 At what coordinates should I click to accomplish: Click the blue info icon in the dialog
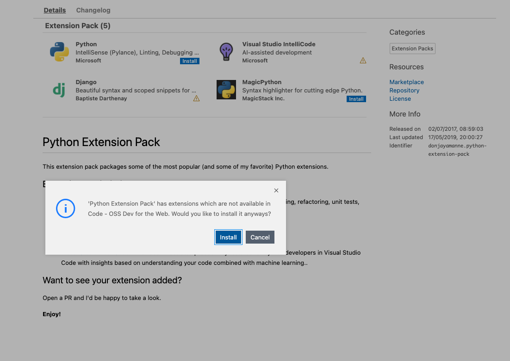coord(65,208)
